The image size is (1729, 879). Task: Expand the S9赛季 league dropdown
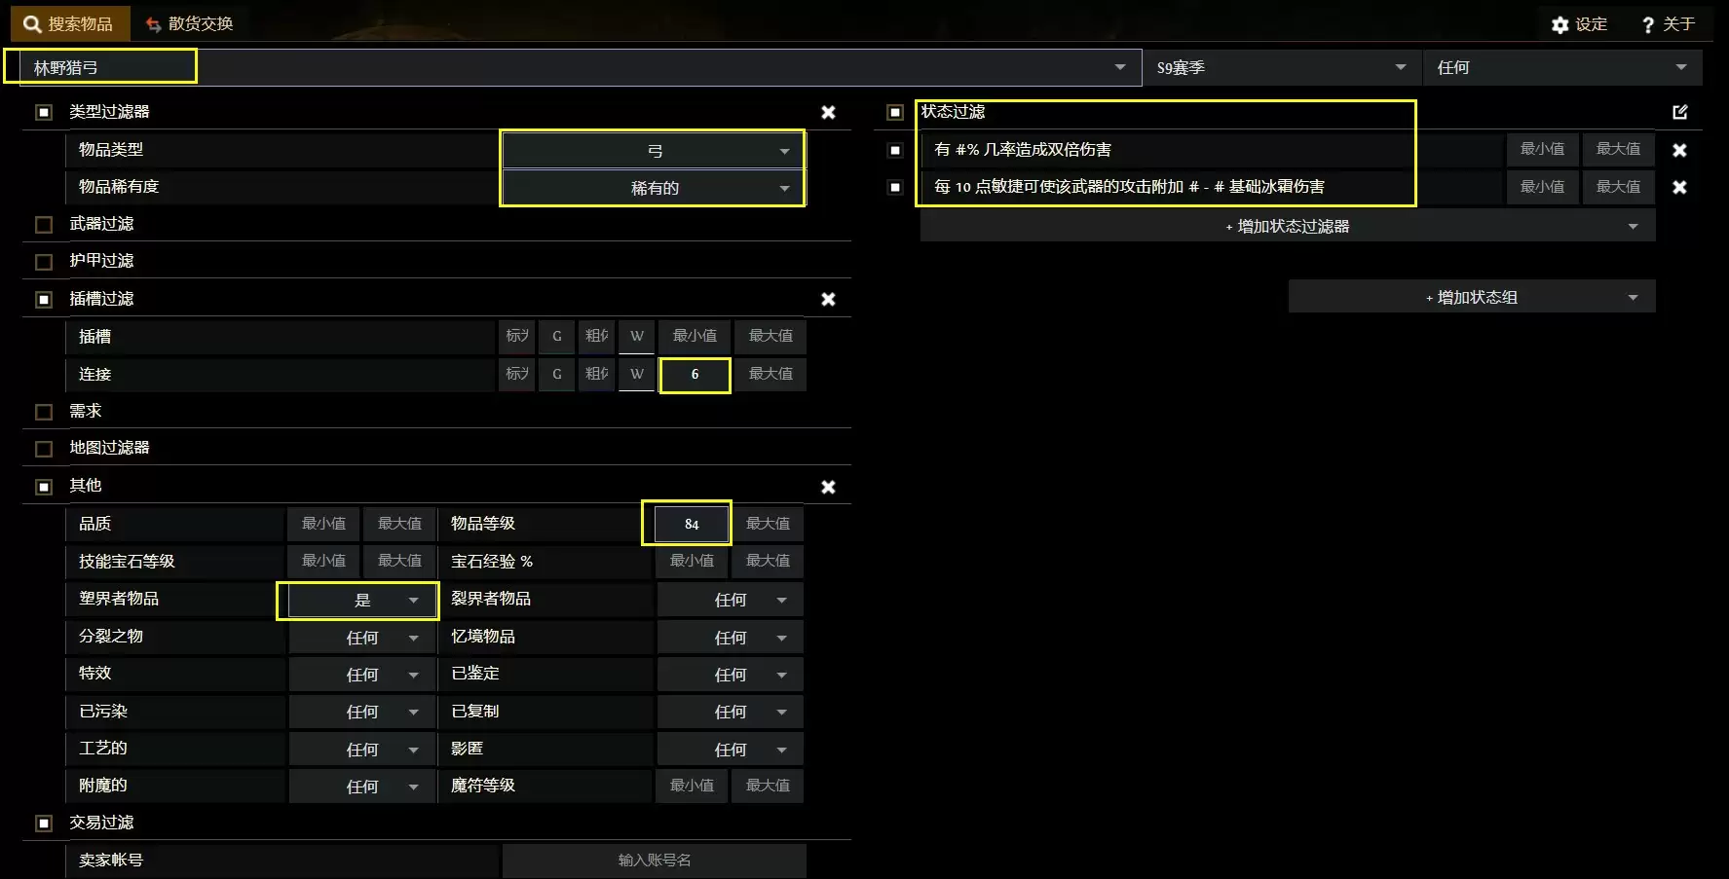click(x=1280, y=67)
